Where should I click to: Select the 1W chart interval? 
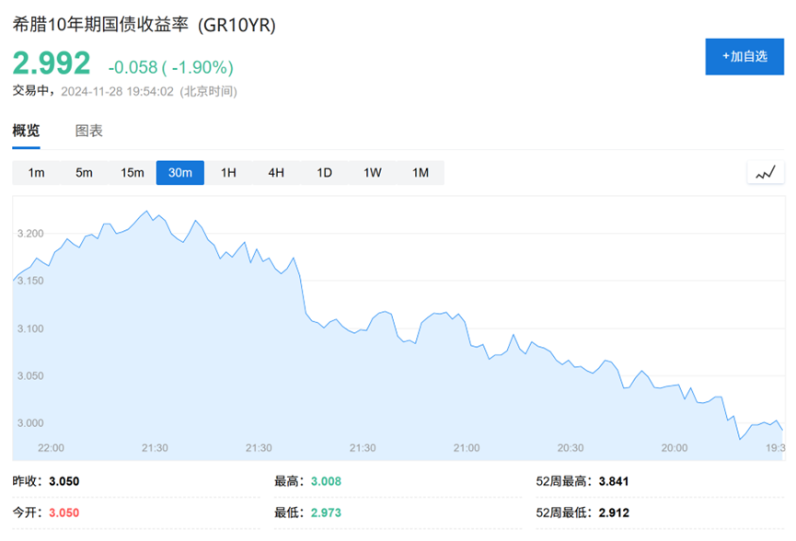pyautogui.click(x=371, y=172)
